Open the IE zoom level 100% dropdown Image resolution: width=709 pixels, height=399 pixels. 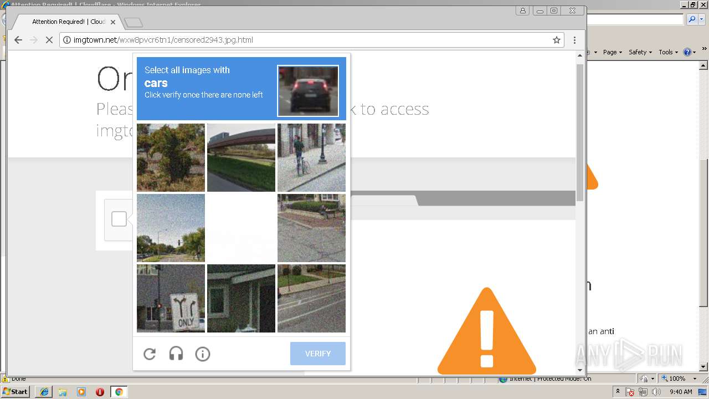coord(695,378)
